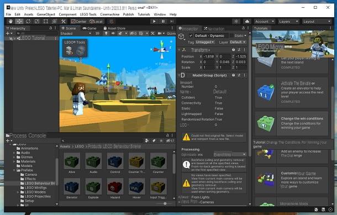Open the Window menu
Viewport: 337px width, 215px height.
click(x=160, y=14)
